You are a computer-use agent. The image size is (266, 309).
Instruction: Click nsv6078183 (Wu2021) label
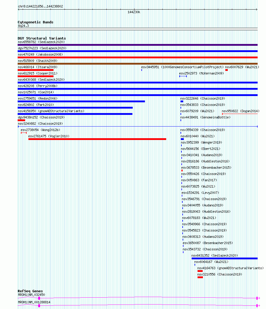(x=199, y=218)
